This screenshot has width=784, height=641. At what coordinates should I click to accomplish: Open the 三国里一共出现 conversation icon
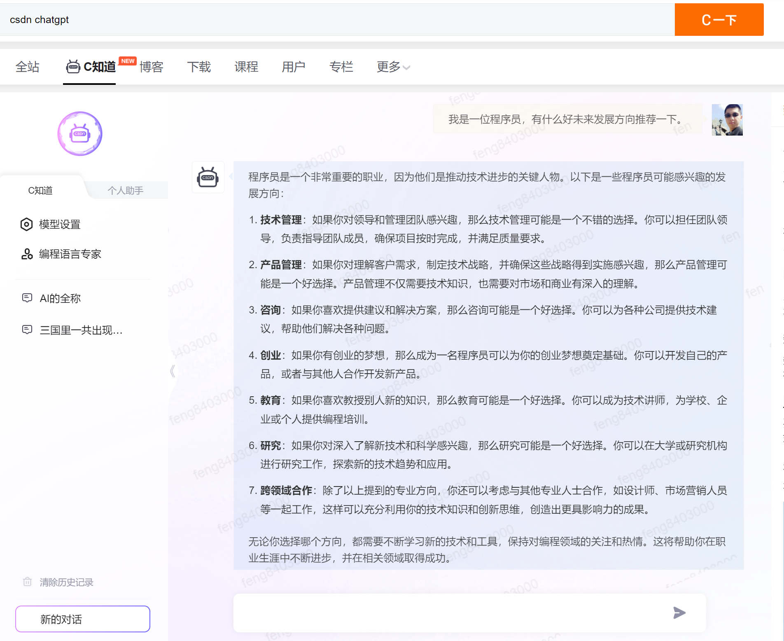(27, 330)
